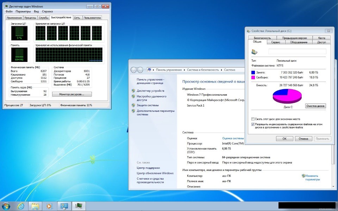The height and width of the screenshot is (211, 338).
Task: Switch to the Доступ tab
Action: (x=321, y=42)
